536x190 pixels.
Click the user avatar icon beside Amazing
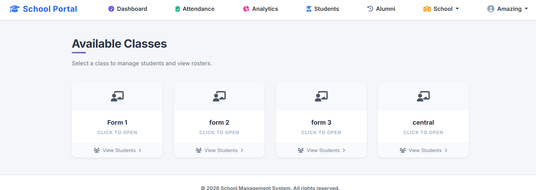point(491,9)
